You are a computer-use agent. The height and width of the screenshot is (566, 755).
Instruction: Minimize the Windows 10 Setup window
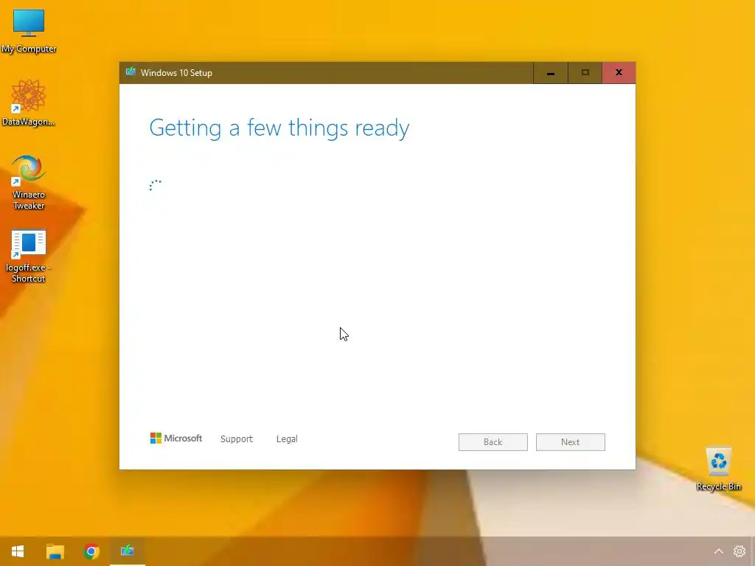pyautogui.click(x=550, y=73)
